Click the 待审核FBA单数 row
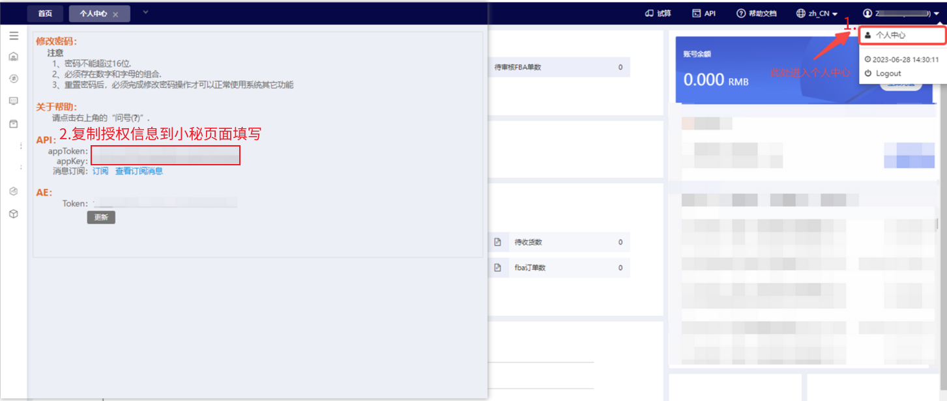 coord(559,67)
